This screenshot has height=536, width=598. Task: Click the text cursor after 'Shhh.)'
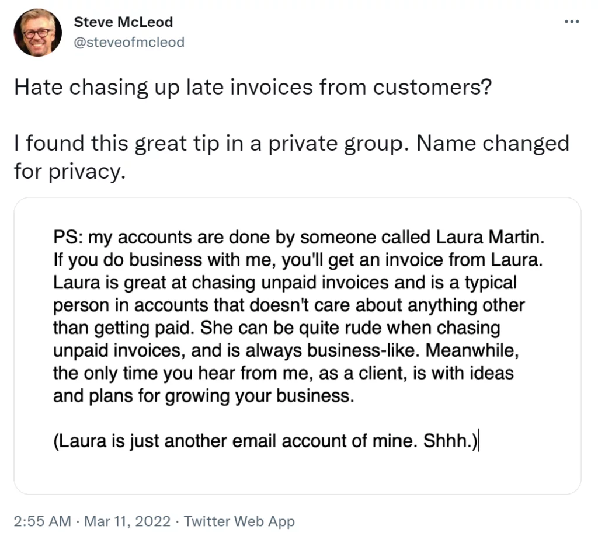point(478,441)
